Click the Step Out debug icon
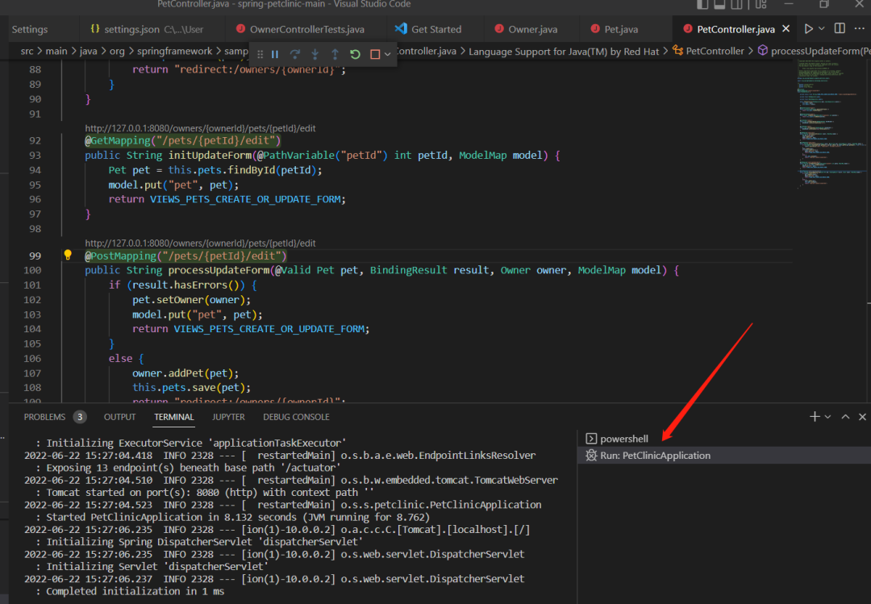The height and width of the screenshot is (604, 871). pos(335,55)
